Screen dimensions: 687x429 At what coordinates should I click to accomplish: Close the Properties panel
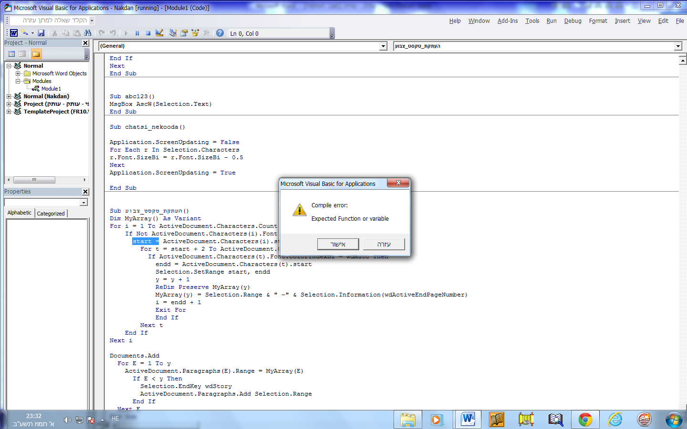click(85, 192)
